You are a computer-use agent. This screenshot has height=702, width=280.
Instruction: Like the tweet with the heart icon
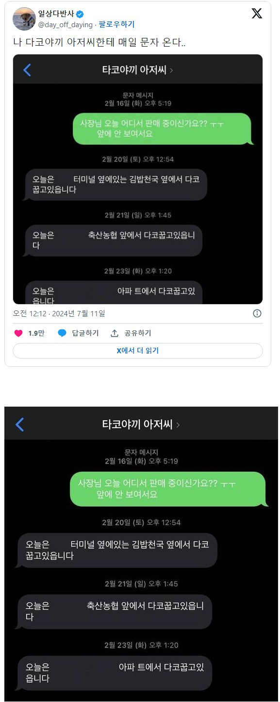(x=18, y=333)
